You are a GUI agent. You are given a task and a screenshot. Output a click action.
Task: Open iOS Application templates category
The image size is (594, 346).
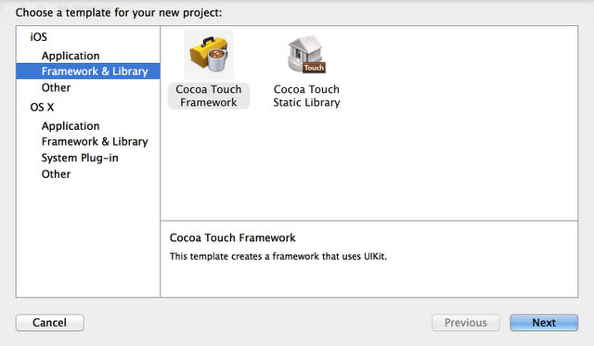click(x=71, y=56)
